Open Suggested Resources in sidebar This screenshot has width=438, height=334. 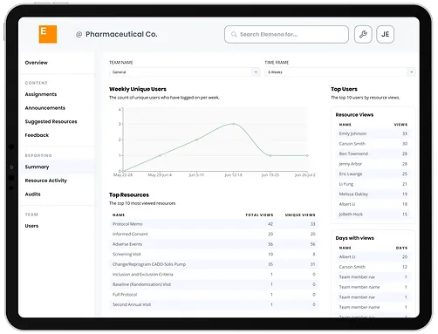click(51, 121)
